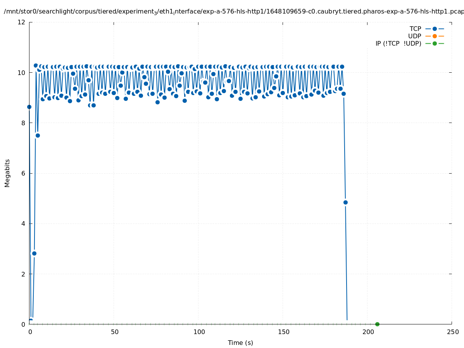This screenshot has width=464, height=348.
Task: Click the TCP data point at 7.5 Megabits
Action: point(38,135)
